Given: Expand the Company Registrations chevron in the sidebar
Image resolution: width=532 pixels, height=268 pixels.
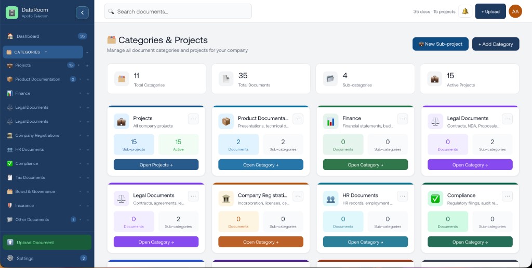Looking at the screenshot, I should click(x=81, y=135).
